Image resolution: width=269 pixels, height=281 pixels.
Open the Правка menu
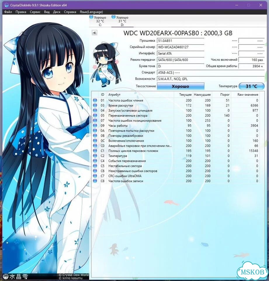tap(21, 12)
